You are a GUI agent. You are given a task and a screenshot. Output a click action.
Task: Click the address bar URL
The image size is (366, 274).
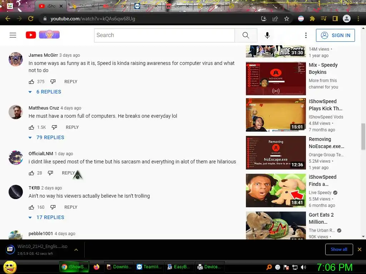point(93,19)
